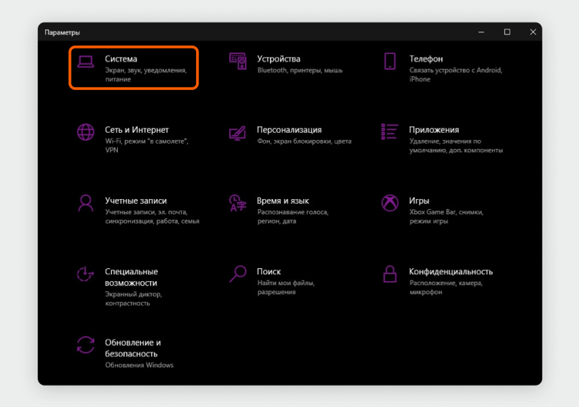The height and width of the screenshot is (407, 579).
Task: Open the Устройства keyboard-and-speaker icon
Action: 238,61
